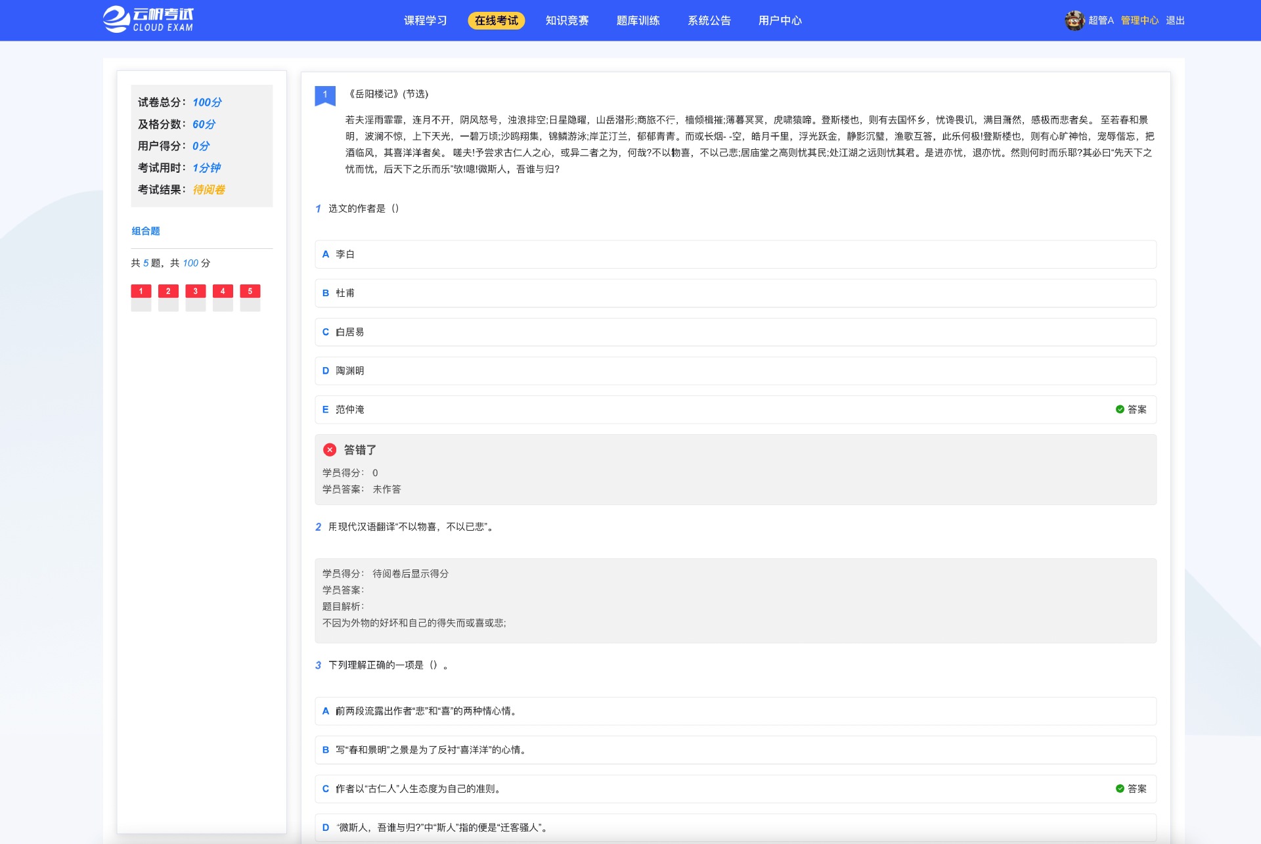The height and width of the screenshot is (844, 1261).
Task: Click 共 5 题 summary line
Action: pyautogui.click(x=171, y=263)
